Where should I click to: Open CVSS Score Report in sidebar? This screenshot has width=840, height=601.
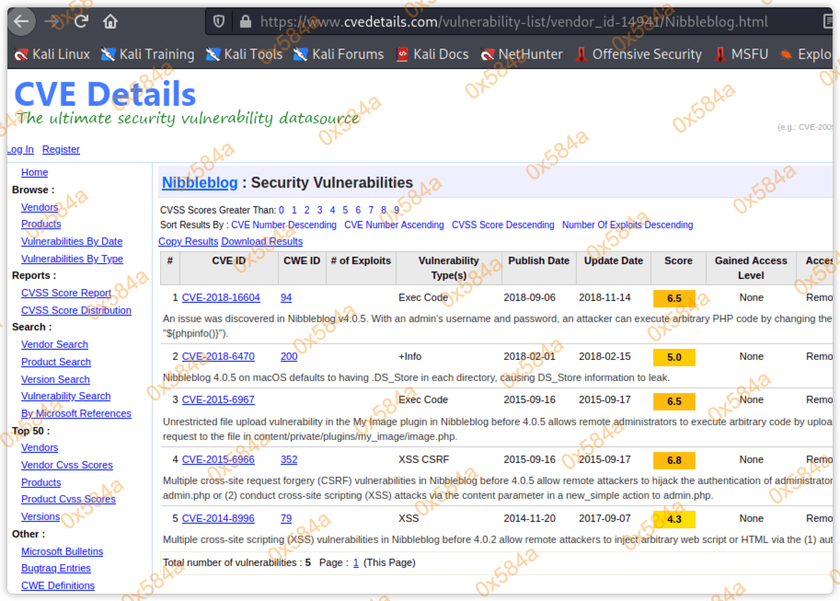pyautogui.click(x=66, y=293)
